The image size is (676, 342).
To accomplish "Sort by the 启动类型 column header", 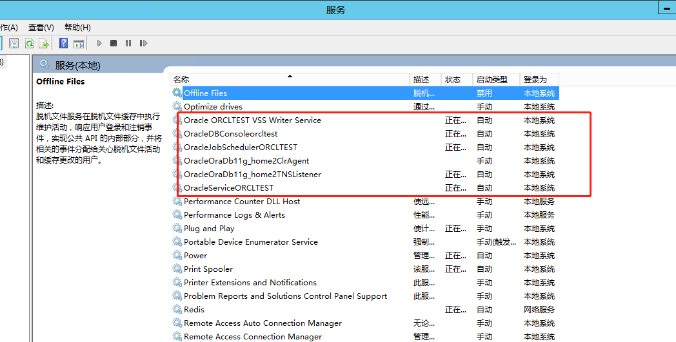I will (x=496, y=80).
